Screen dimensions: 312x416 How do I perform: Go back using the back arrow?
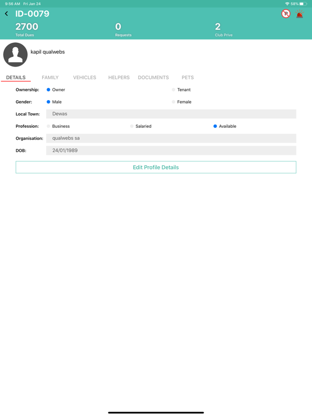(x=6, y=14)
